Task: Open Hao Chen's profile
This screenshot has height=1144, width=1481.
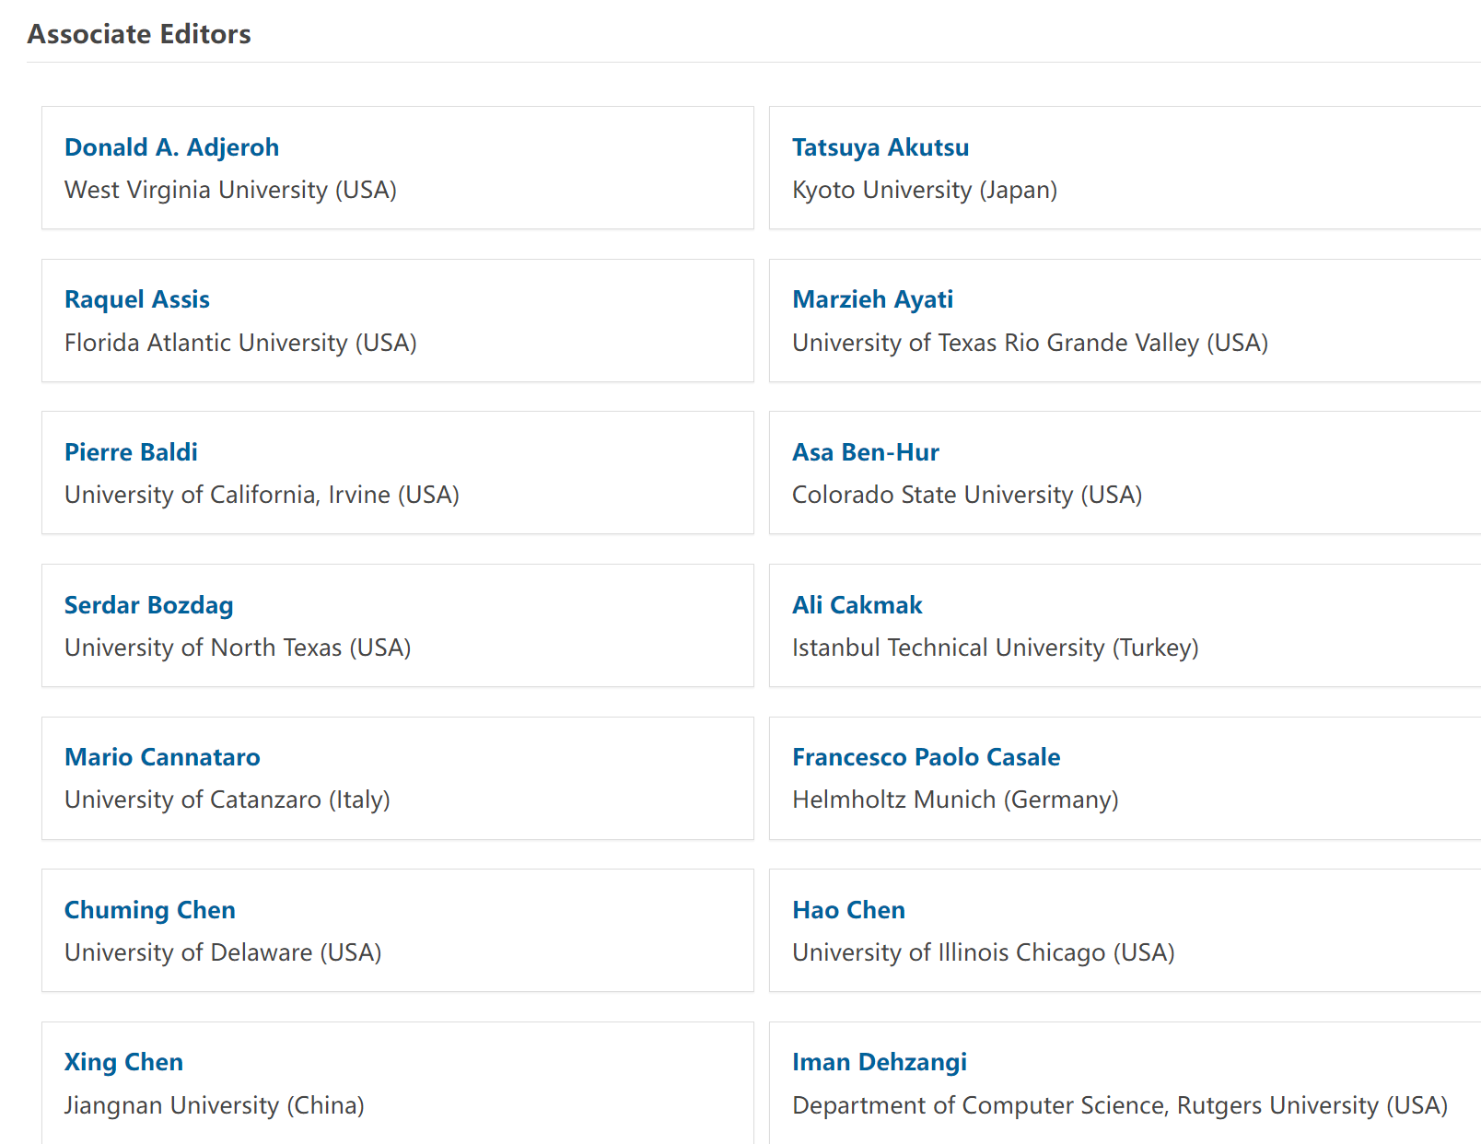Action: (x=848, y=910)
